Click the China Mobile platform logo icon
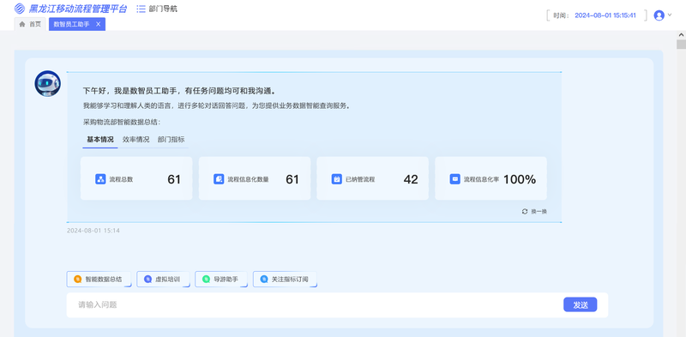Screen dimensions: 686x337 20,9
